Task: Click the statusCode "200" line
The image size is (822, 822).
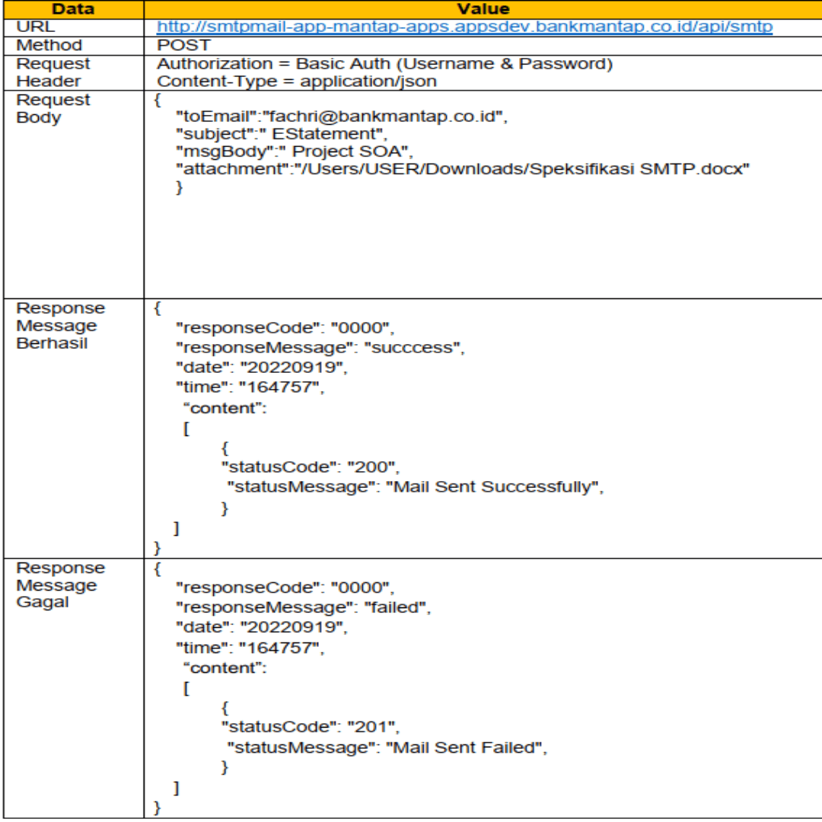Action: point(309,466)
